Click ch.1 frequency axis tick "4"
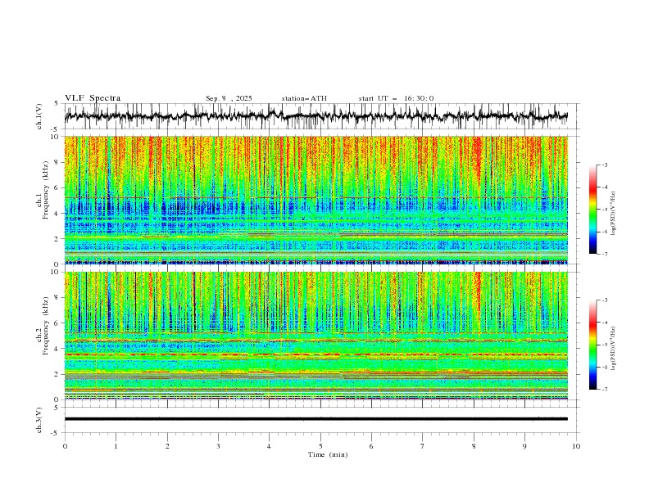This screenshot has width=649, height=501. [x=57, y=214]
